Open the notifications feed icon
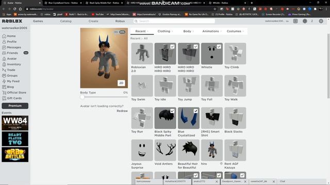Image resolution: width=330 pixels, height=185 pixels. coord(295,21)
